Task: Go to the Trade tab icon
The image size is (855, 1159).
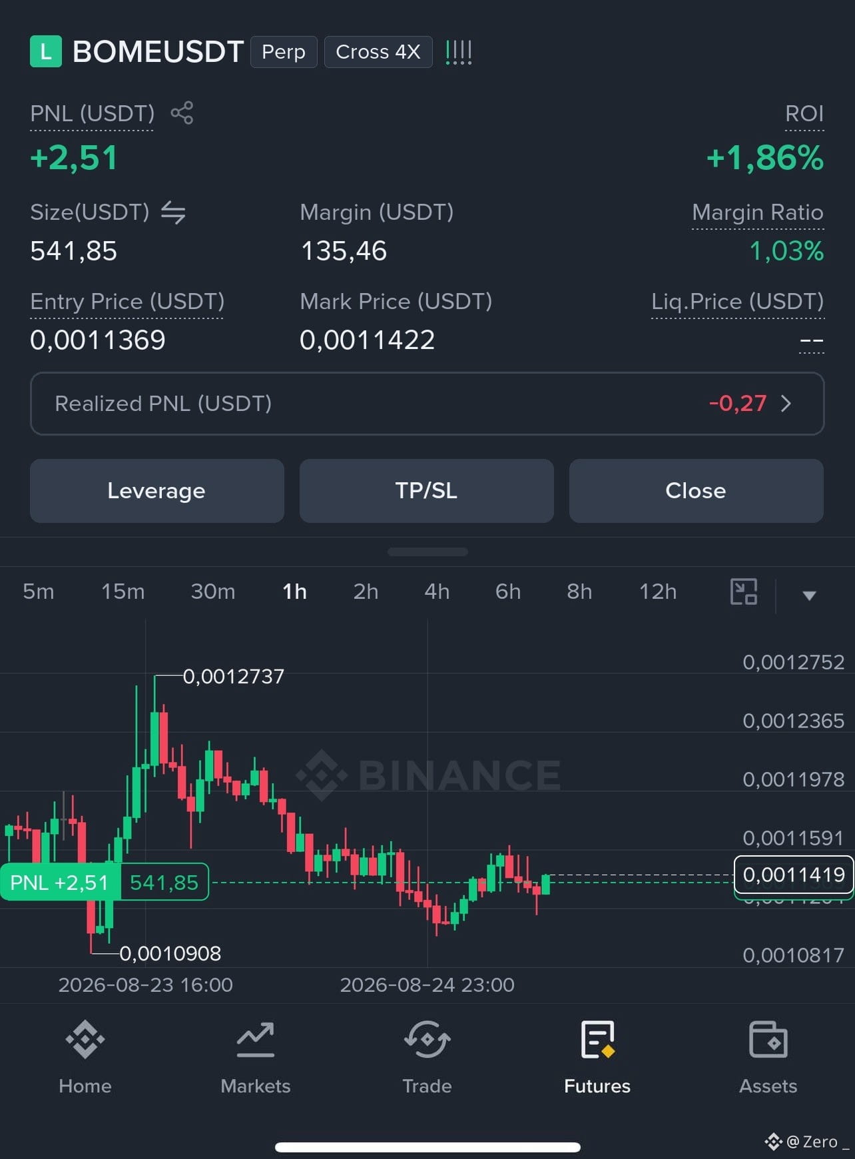Action: coord(427,1039)
